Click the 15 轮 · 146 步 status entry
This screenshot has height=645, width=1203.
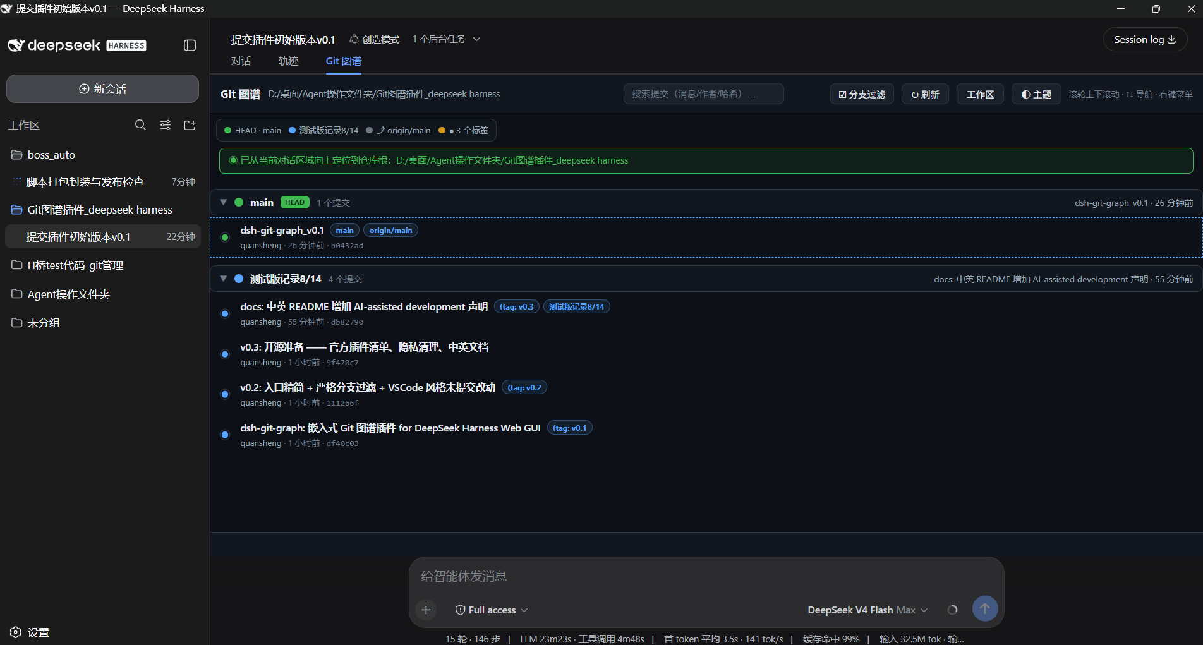[473, 639]
